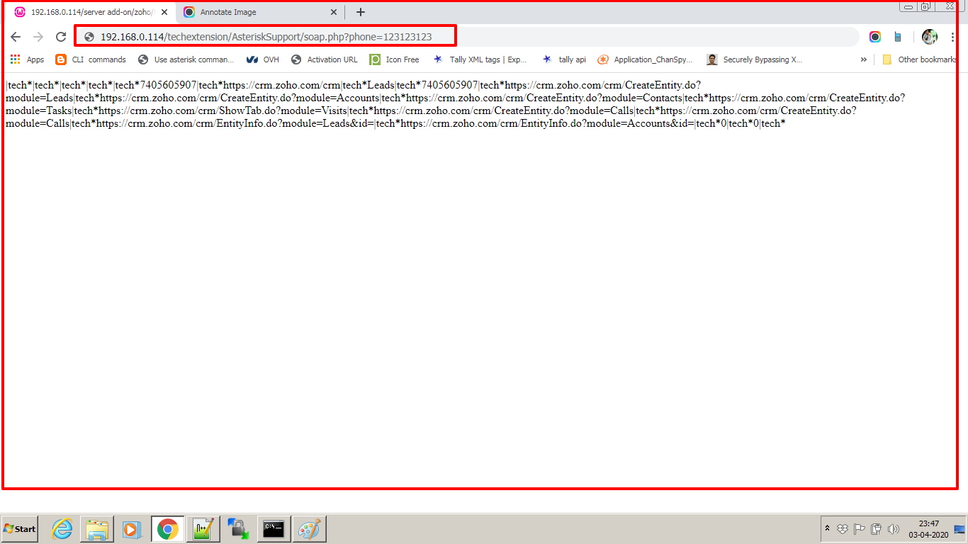Open the Chrome profile avatar
This screenshot has width=968, height=544.
pos(930,37)
